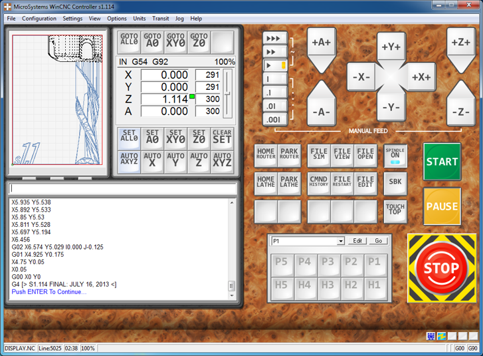
Task: Click the GOTO XY0 button
Action: click(x=175, y=41)
